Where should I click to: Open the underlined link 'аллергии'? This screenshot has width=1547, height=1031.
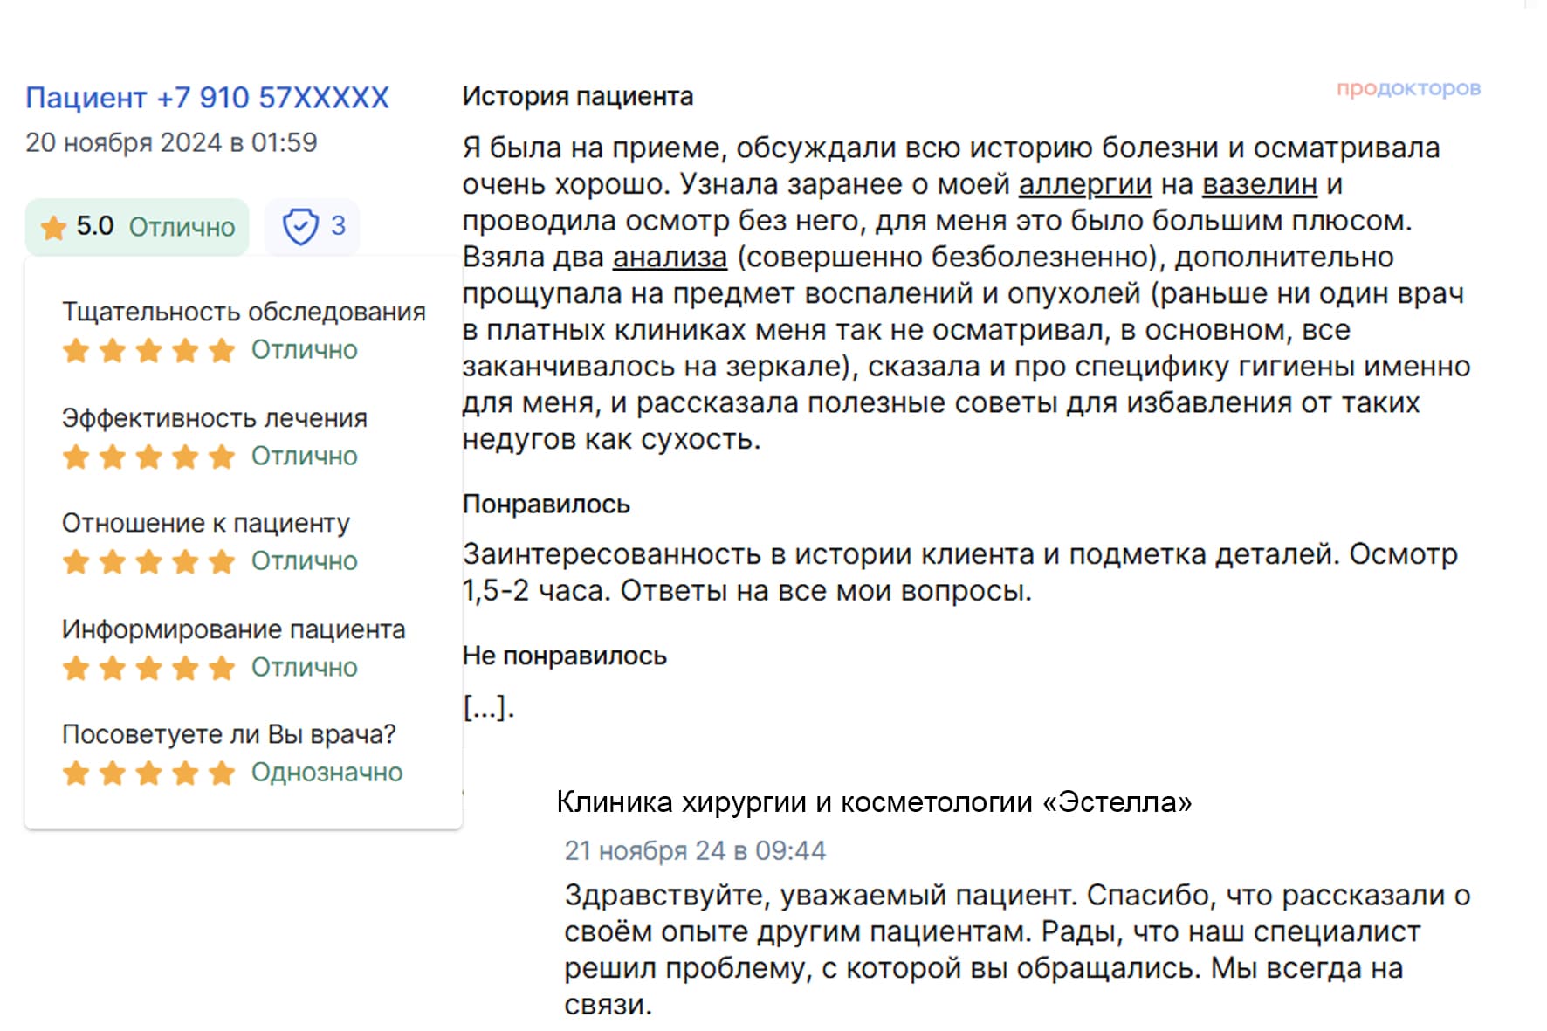[1085, 185]
